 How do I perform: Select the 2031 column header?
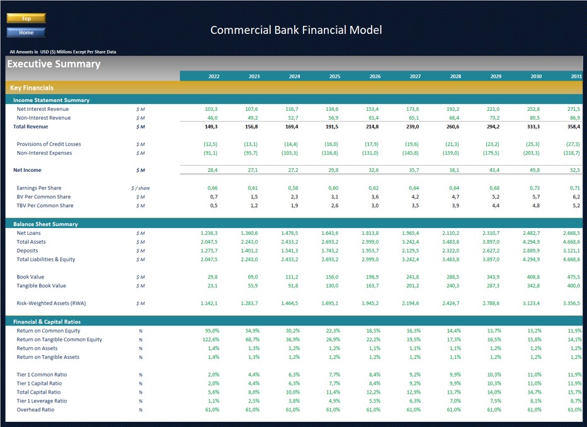pos(576,76)
